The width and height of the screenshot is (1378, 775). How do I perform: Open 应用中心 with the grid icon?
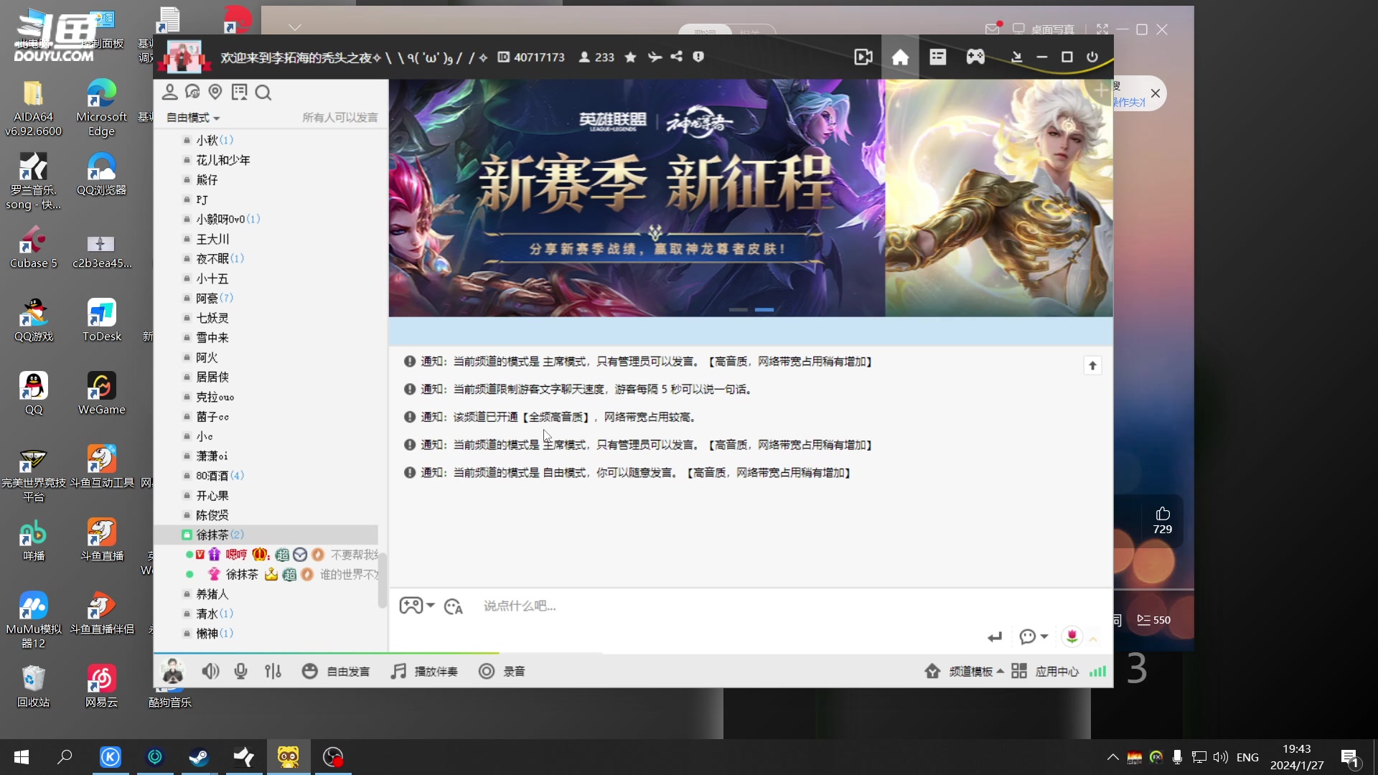tap(1018, 671)
